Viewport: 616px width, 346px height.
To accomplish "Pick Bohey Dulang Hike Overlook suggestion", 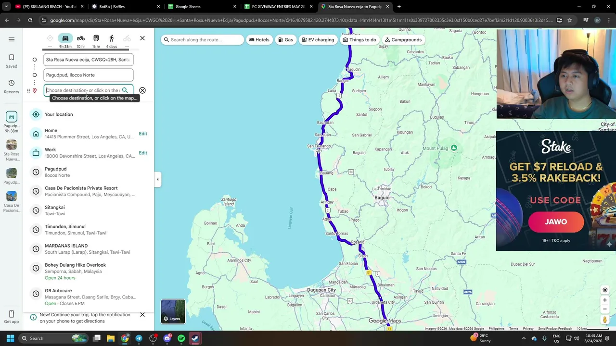I will pos(89,271).
